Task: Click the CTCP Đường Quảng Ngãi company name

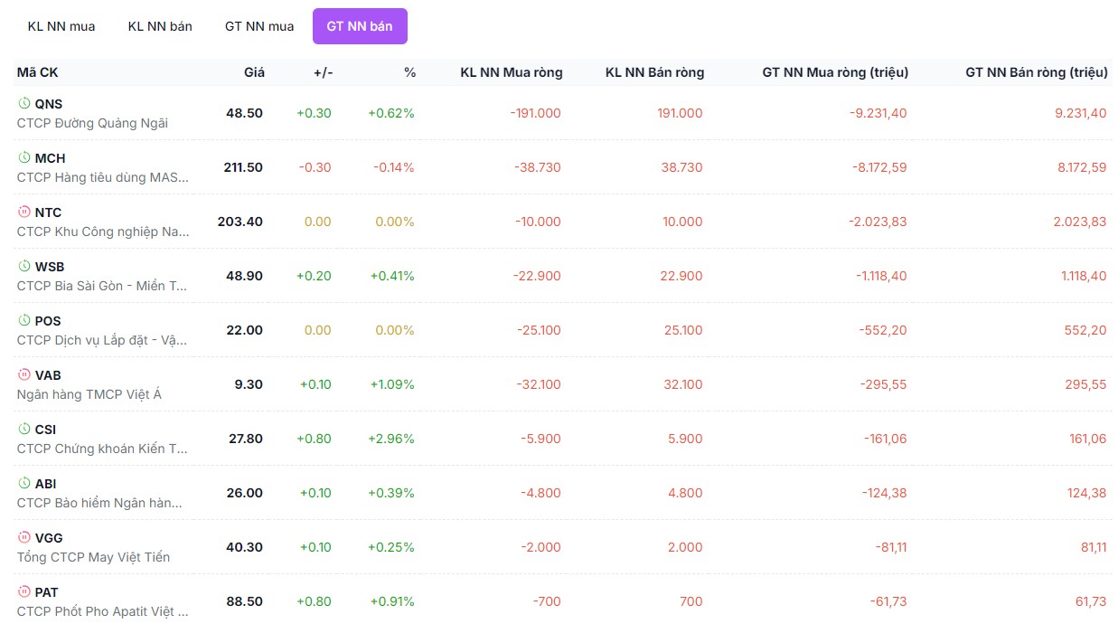Action: click(x=92, y=123)
